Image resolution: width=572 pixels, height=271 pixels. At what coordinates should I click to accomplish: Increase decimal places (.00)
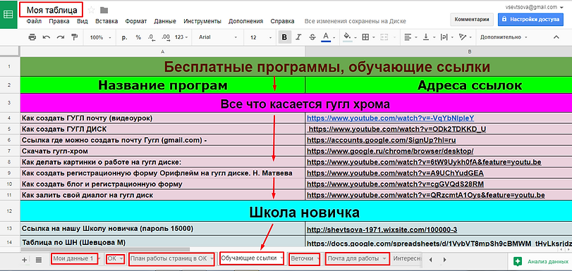tap(166, 37)
